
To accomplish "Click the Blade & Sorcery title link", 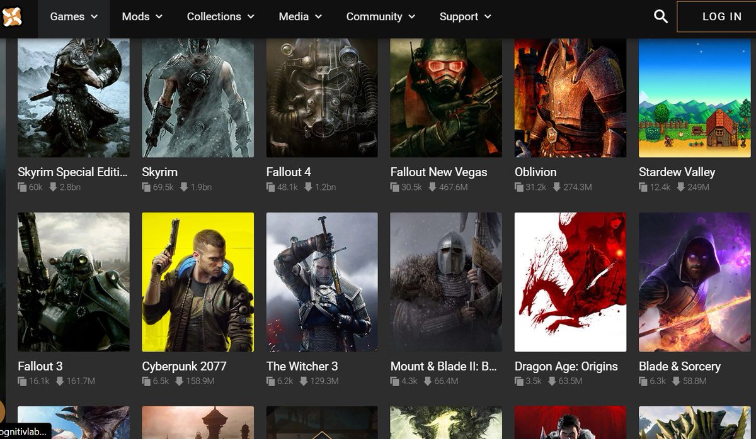I will click(680, 366).
